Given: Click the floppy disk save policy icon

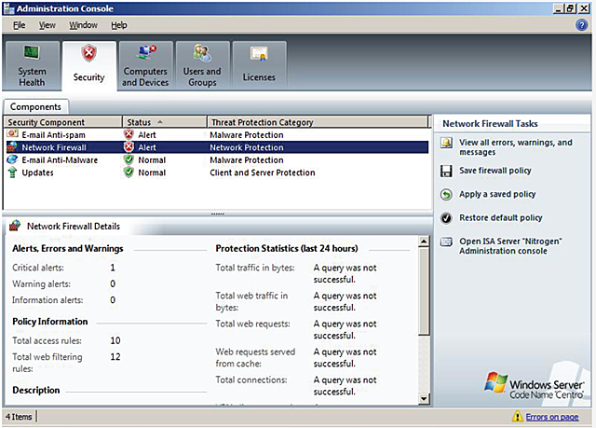Looking at the screenshot, I should click(x=446, y=171).
